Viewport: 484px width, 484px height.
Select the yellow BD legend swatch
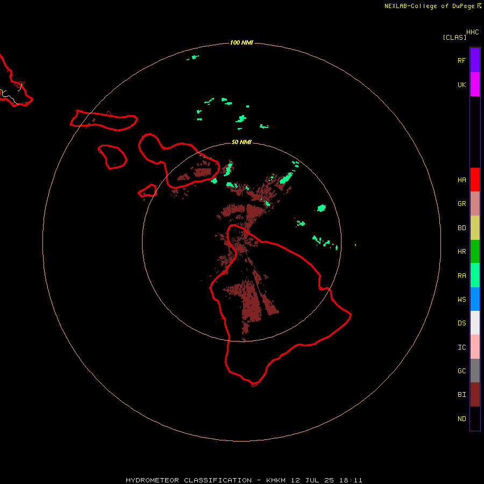(475, 228)
